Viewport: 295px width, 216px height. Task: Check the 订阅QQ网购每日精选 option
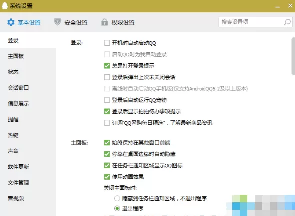[x=107, y=123]
